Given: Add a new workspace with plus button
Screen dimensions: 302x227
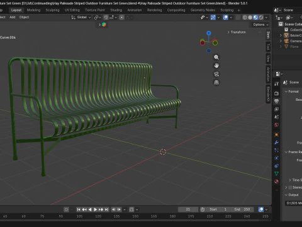Looking at the screenshot, I should (x=238, y=10).
